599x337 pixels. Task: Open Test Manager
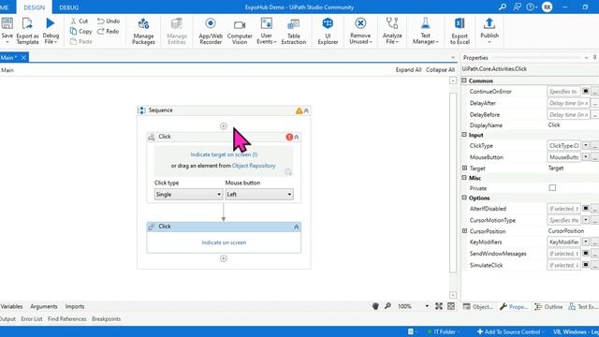425,31
